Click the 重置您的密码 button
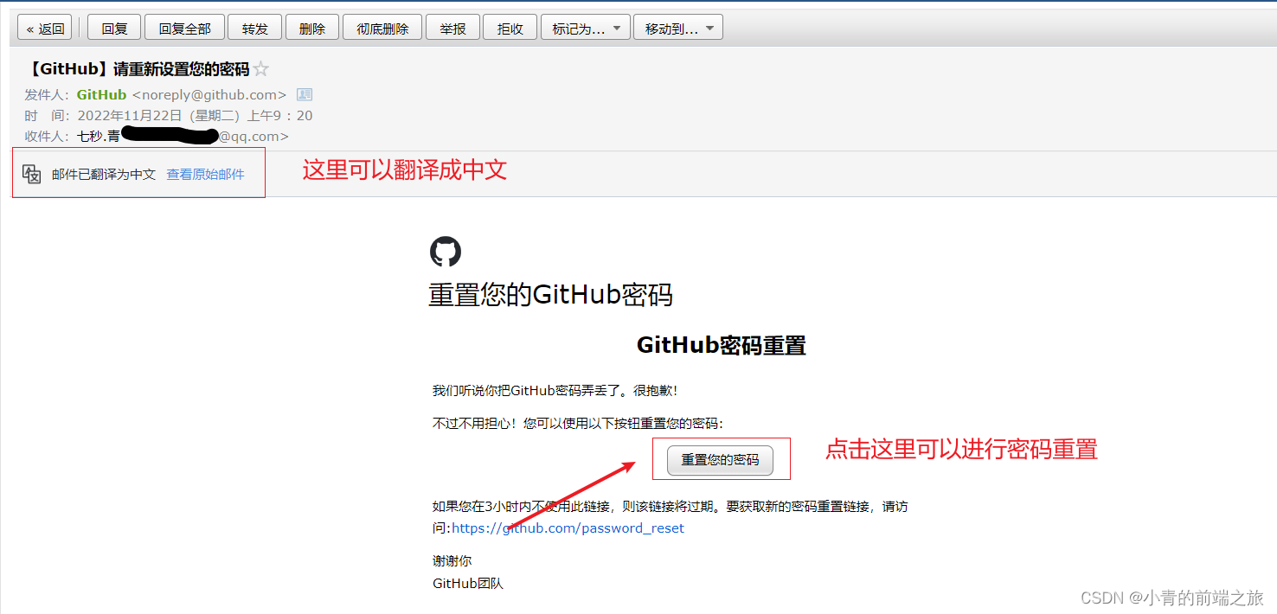Image resolution: width=1277 pixels, height=614 pixels. 720,460
